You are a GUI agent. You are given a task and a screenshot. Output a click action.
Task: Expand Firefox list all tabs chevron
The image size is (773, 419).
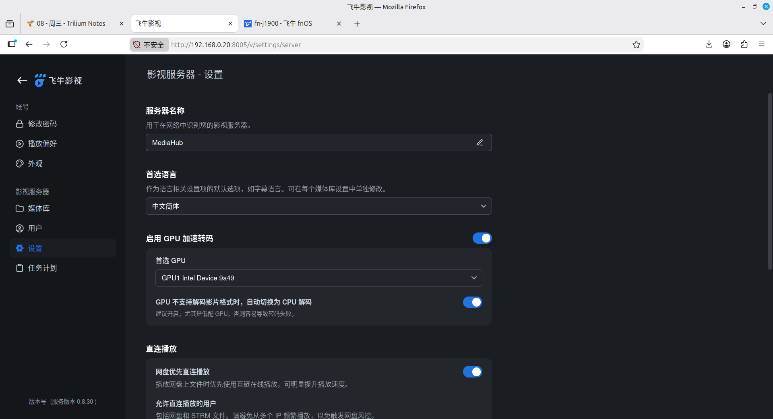pyautogui.click(x=763, y=23)
